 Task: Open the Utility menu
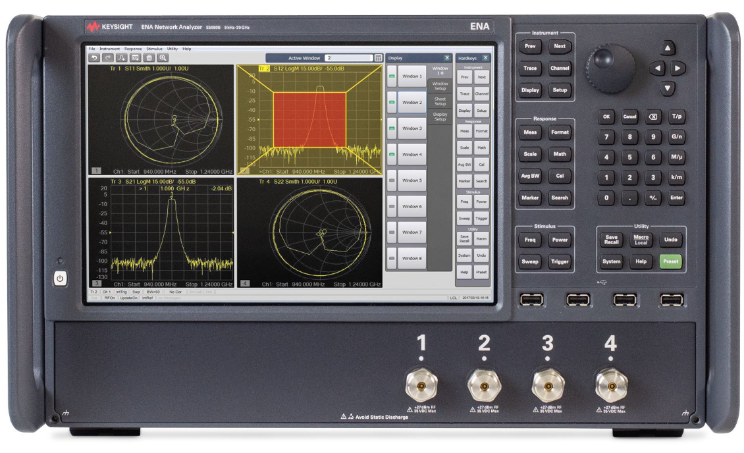pos(173,49)
